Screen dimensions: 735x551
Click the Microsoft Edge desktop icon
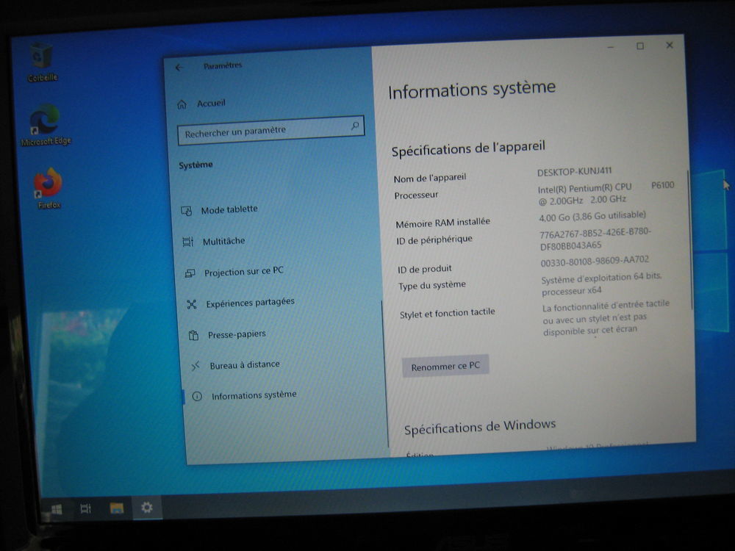click(46, 125)
